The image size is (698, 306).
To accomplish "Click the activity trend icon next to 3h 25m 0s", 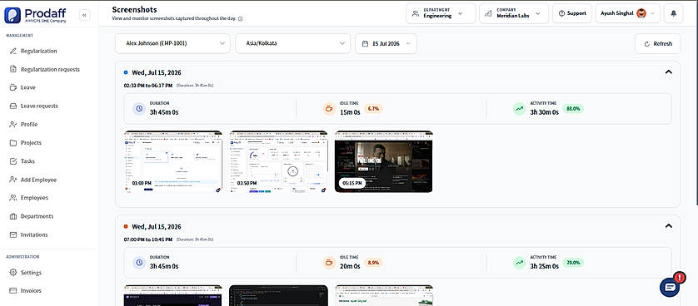I will coord(520,263).
